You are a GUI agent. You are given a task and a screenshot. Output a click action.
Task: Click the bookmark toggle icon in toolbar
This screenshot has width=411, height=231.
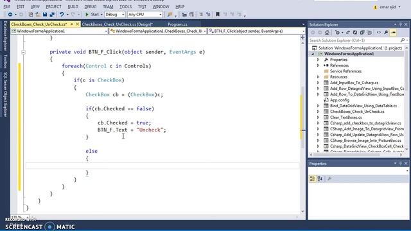(x=217, y=14)
